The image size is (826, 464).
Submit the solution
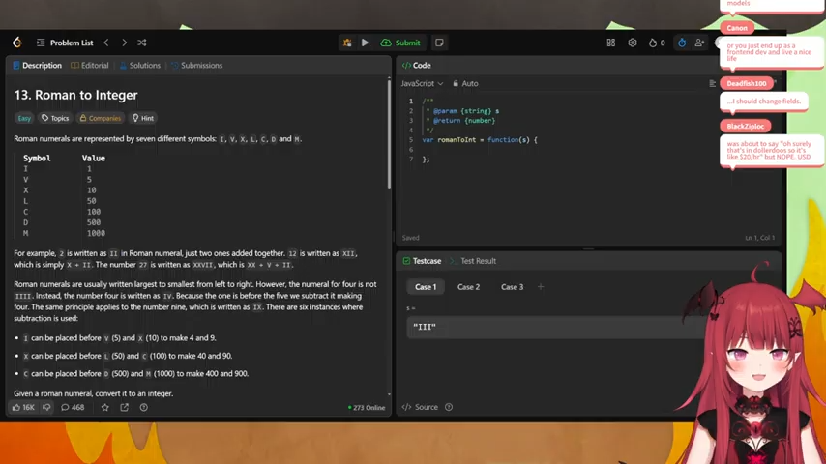tap(400, 43)
